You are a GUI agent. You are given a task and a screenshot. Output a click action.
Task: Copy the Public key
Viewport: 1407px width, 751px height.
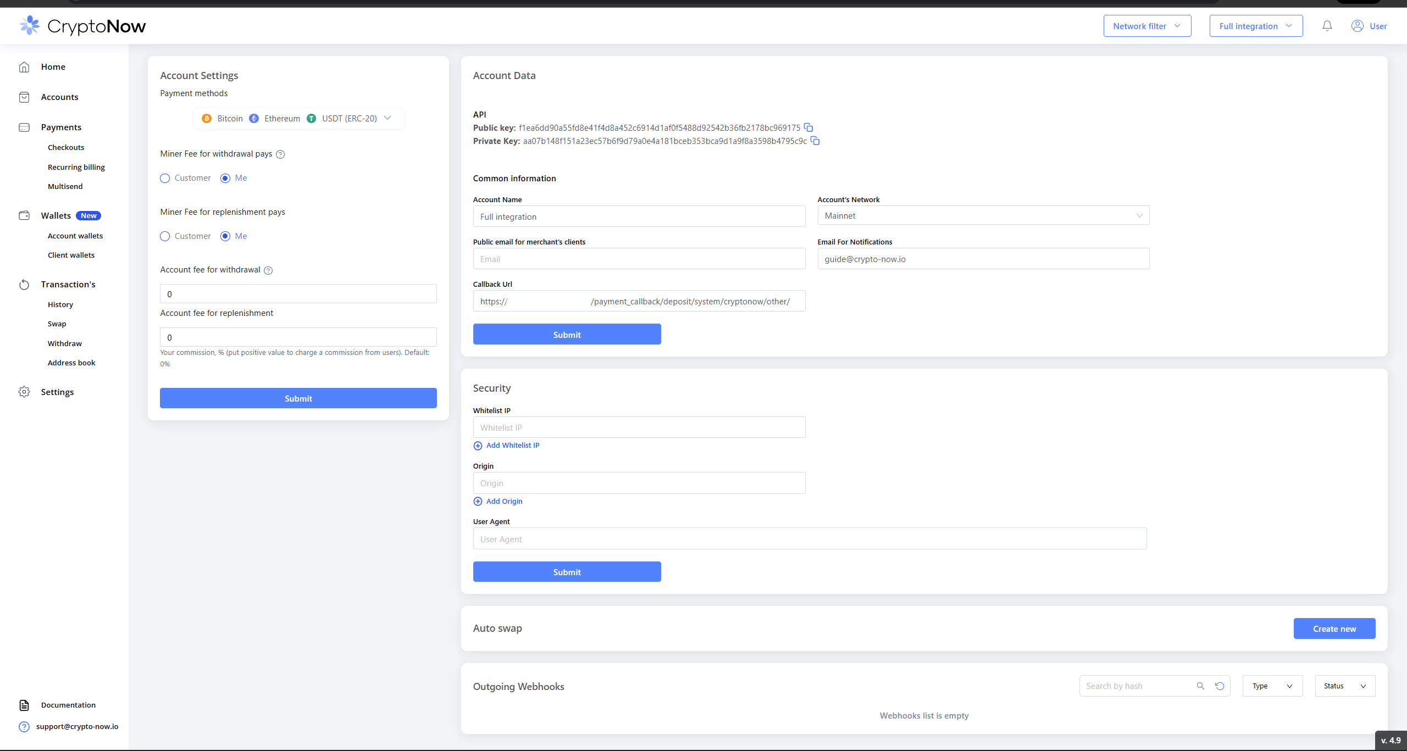808,127
